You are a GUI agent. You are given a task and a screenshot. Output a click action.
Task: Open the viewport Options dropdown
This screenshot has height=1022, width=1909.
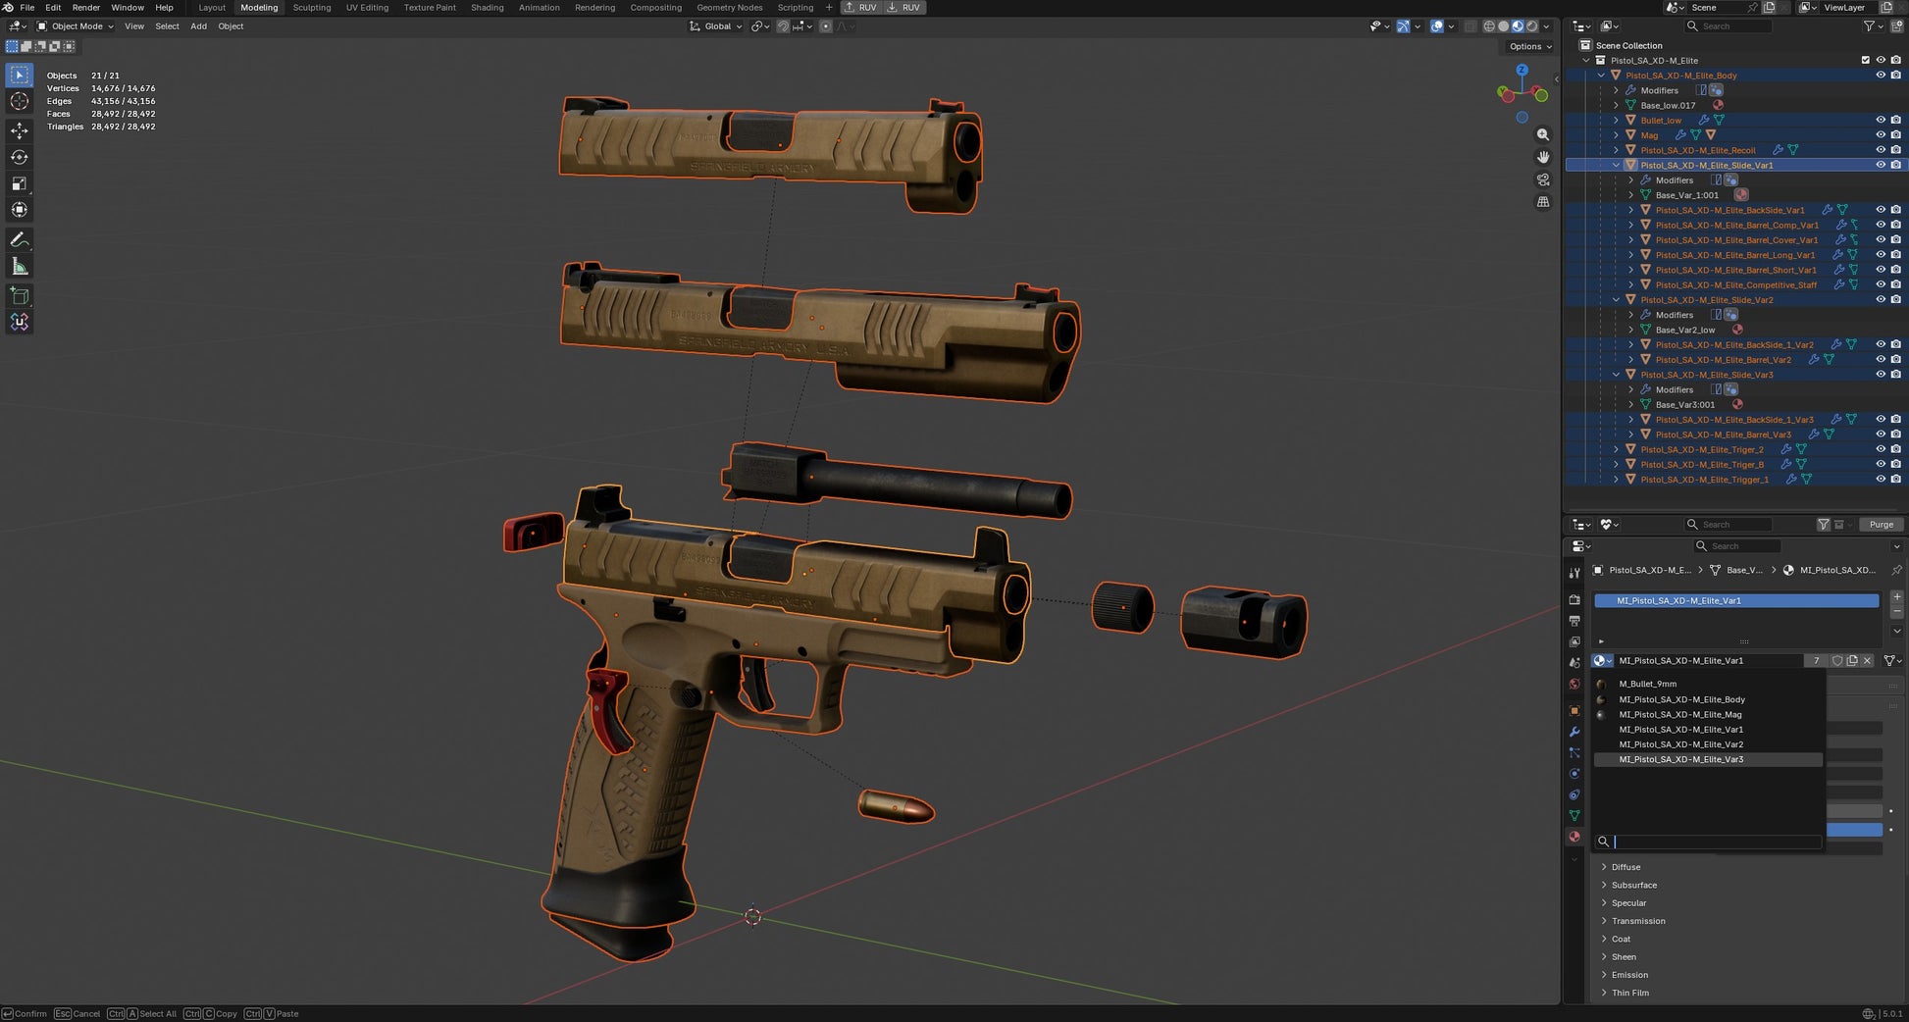1529,46
